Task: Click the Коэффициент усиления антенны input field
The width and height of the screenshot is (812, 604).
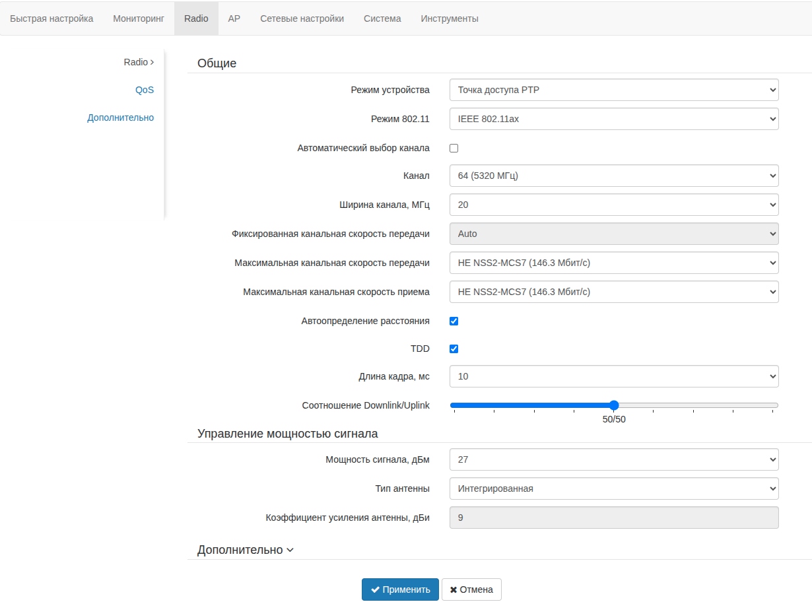Action: coord(613,518)
